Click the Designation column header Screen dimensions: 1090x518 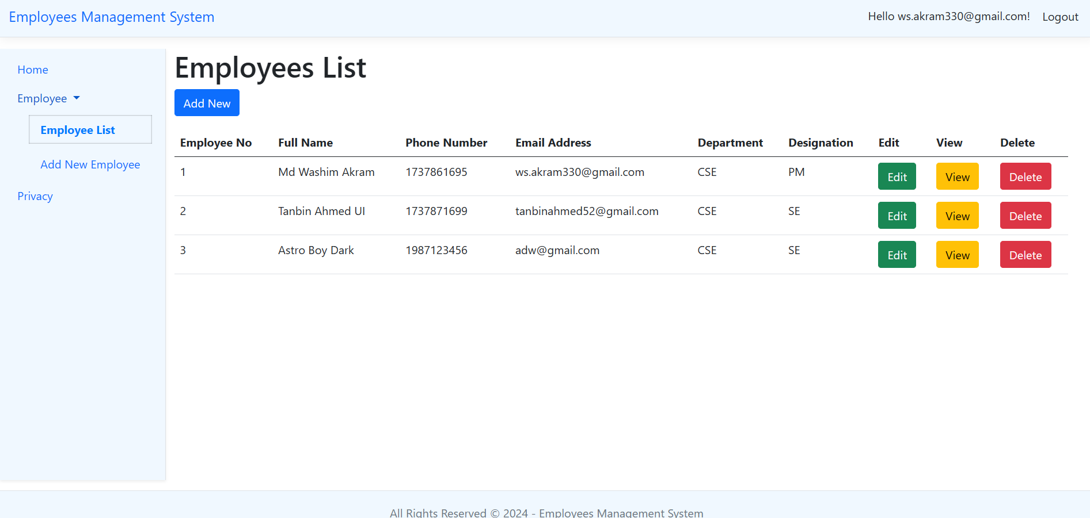tap(821, 143)
